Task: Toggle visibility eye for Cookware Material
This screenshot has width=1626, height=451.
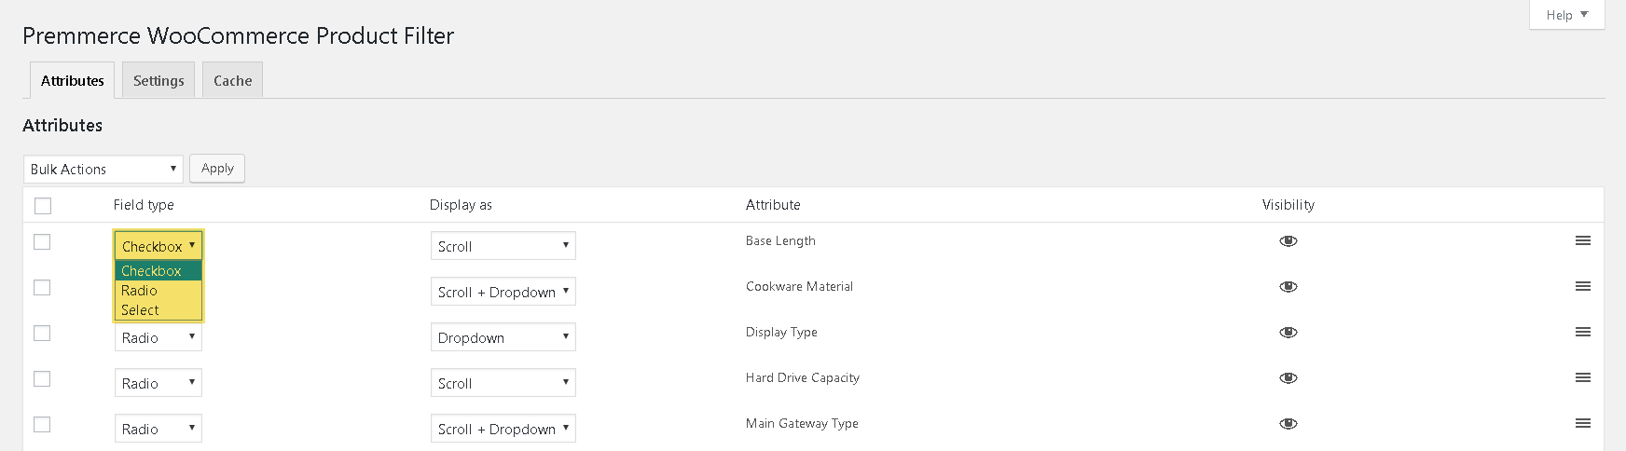Action: (1288, 287)
